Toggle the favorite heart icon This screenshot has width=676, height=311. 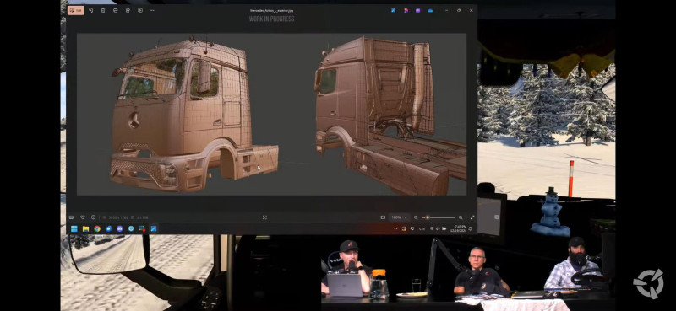pyautogui.click(x=82, y=217)
